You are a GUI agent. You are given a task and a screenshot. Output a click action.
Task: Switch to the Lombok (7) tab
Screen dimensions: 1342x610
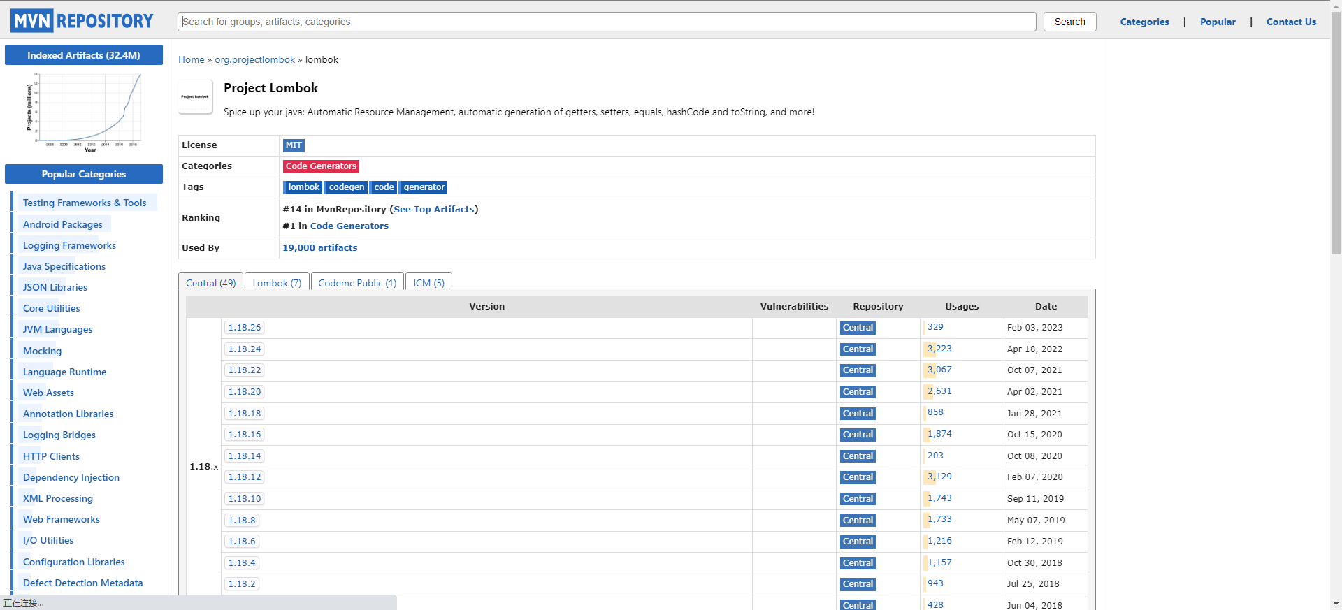point(277,282)
